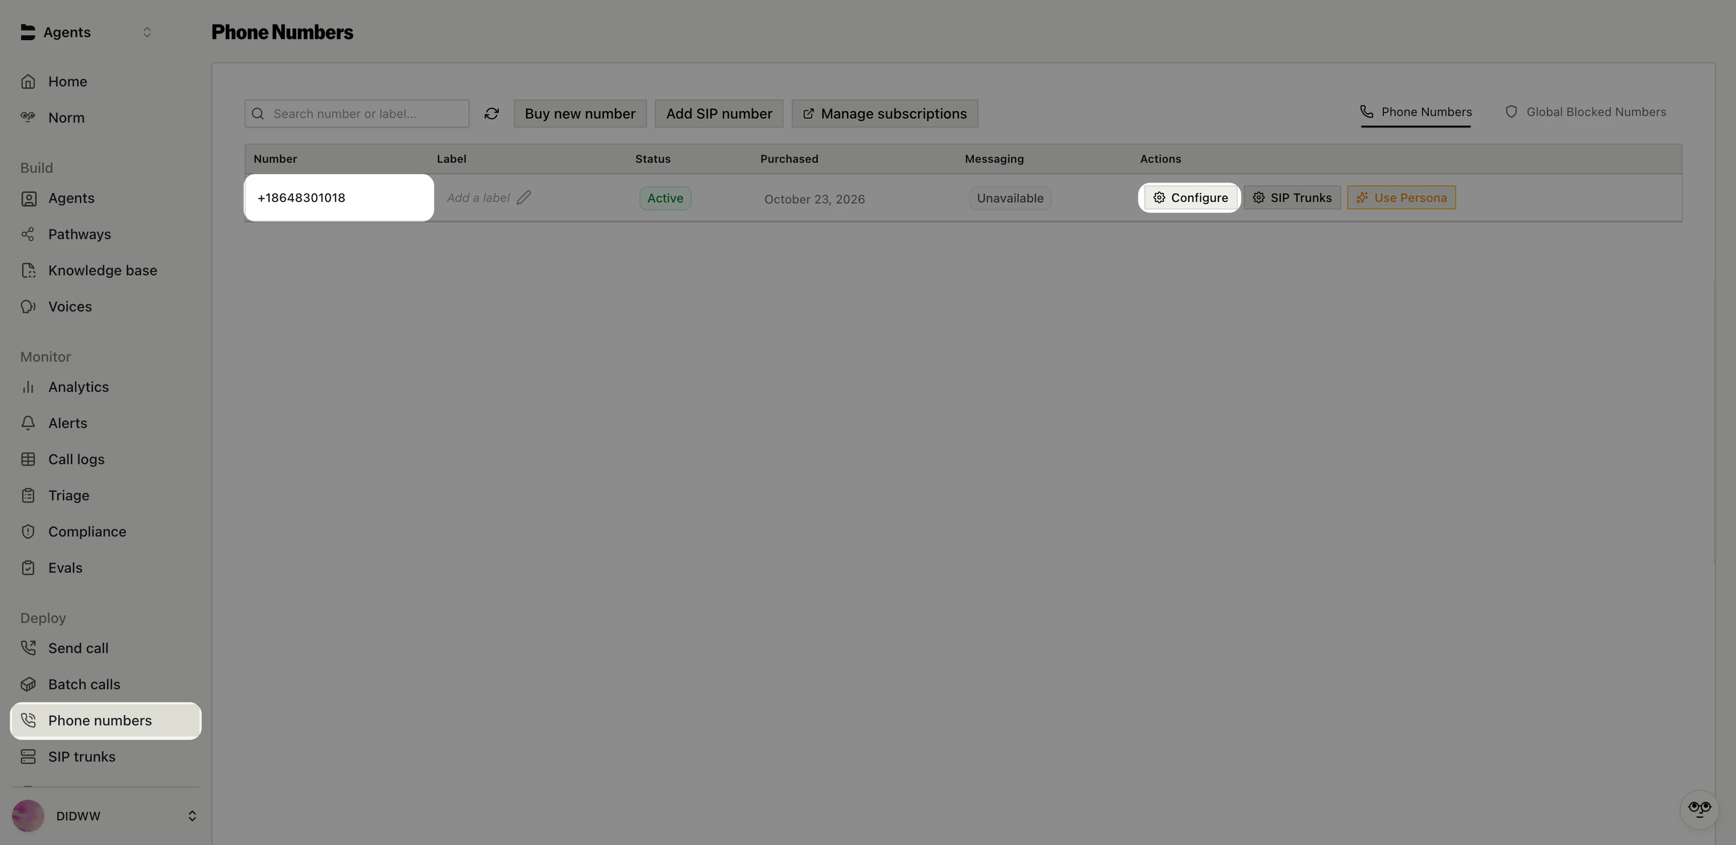Expand the DIDWW account menu chevron
This screenshot has height=845, width=1736.
point(192,816)
